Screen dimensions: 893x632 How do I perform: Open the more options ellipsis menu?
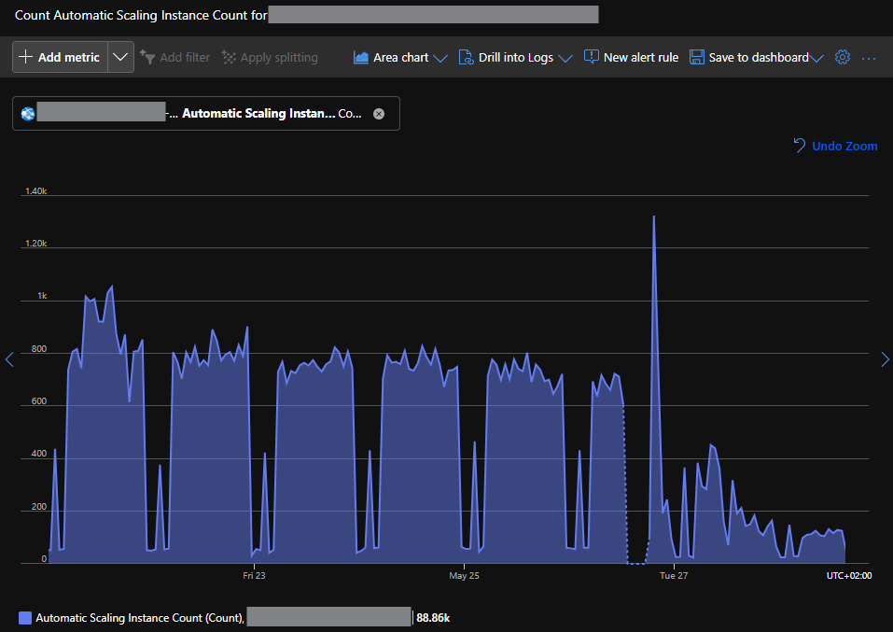coord(869,58)
